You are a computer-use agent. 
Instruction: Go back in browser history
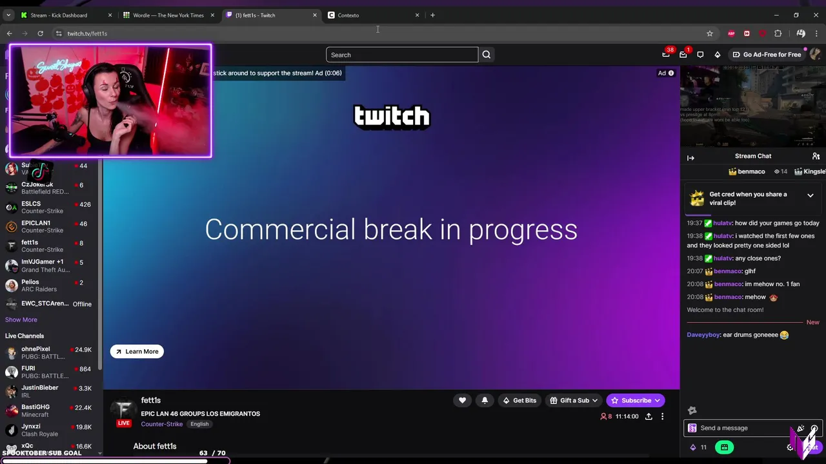tap(9, 34)
